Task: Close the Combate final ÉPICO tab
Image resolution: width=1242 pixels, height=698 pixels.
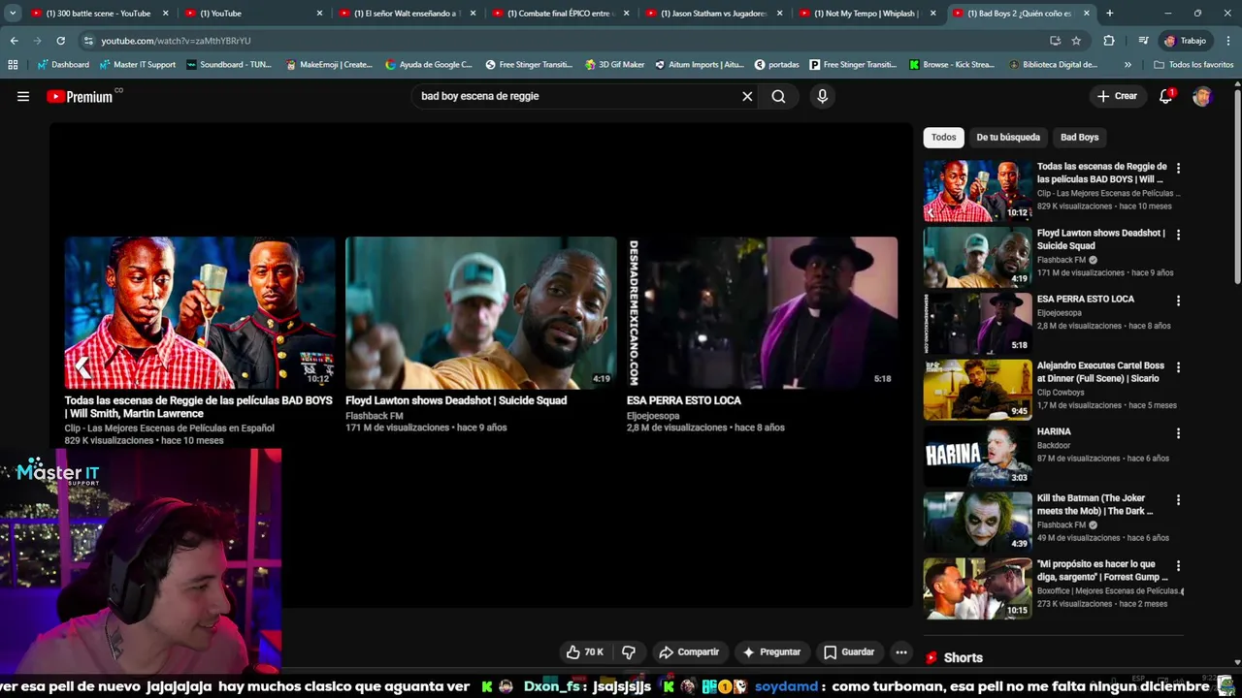Action: (x=626, y=14)
